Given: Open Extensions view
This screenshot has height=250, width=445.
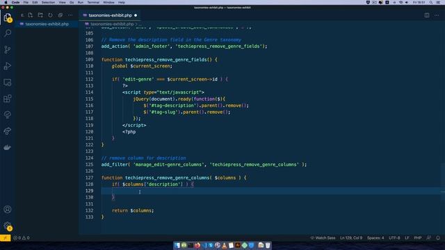Looking at the screenshot, I should pos(8,99).
